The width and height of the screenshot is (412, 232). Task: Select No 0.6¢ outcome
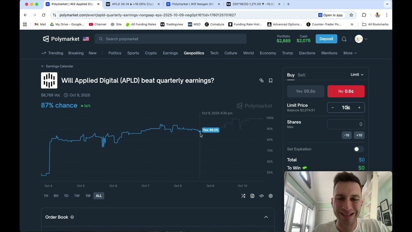pyautogui.click(x=346, y=91)
